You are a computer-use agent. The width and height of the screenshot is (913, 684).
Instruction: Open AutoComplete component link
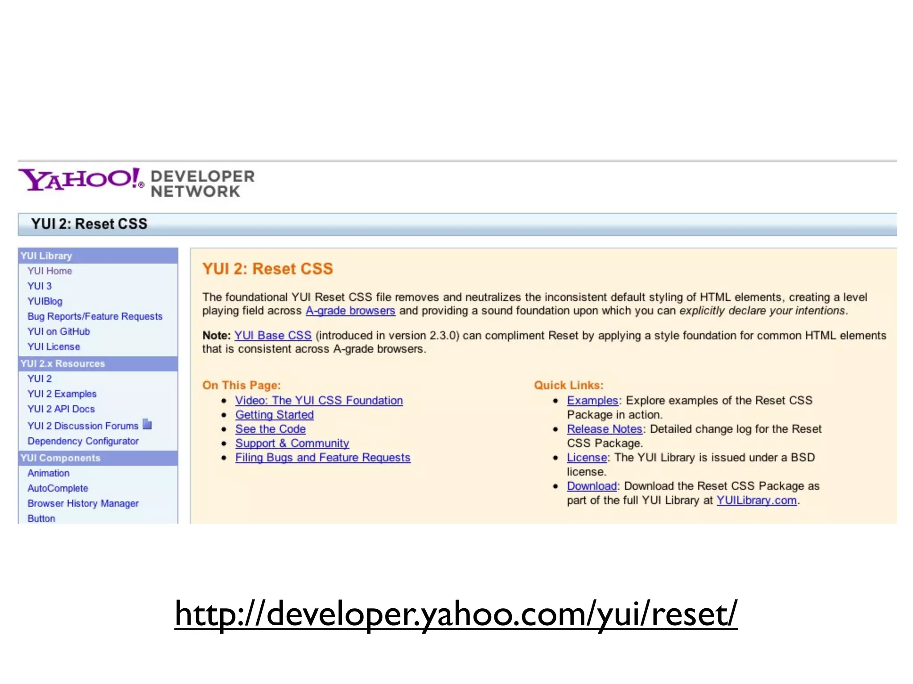(58, 488)
